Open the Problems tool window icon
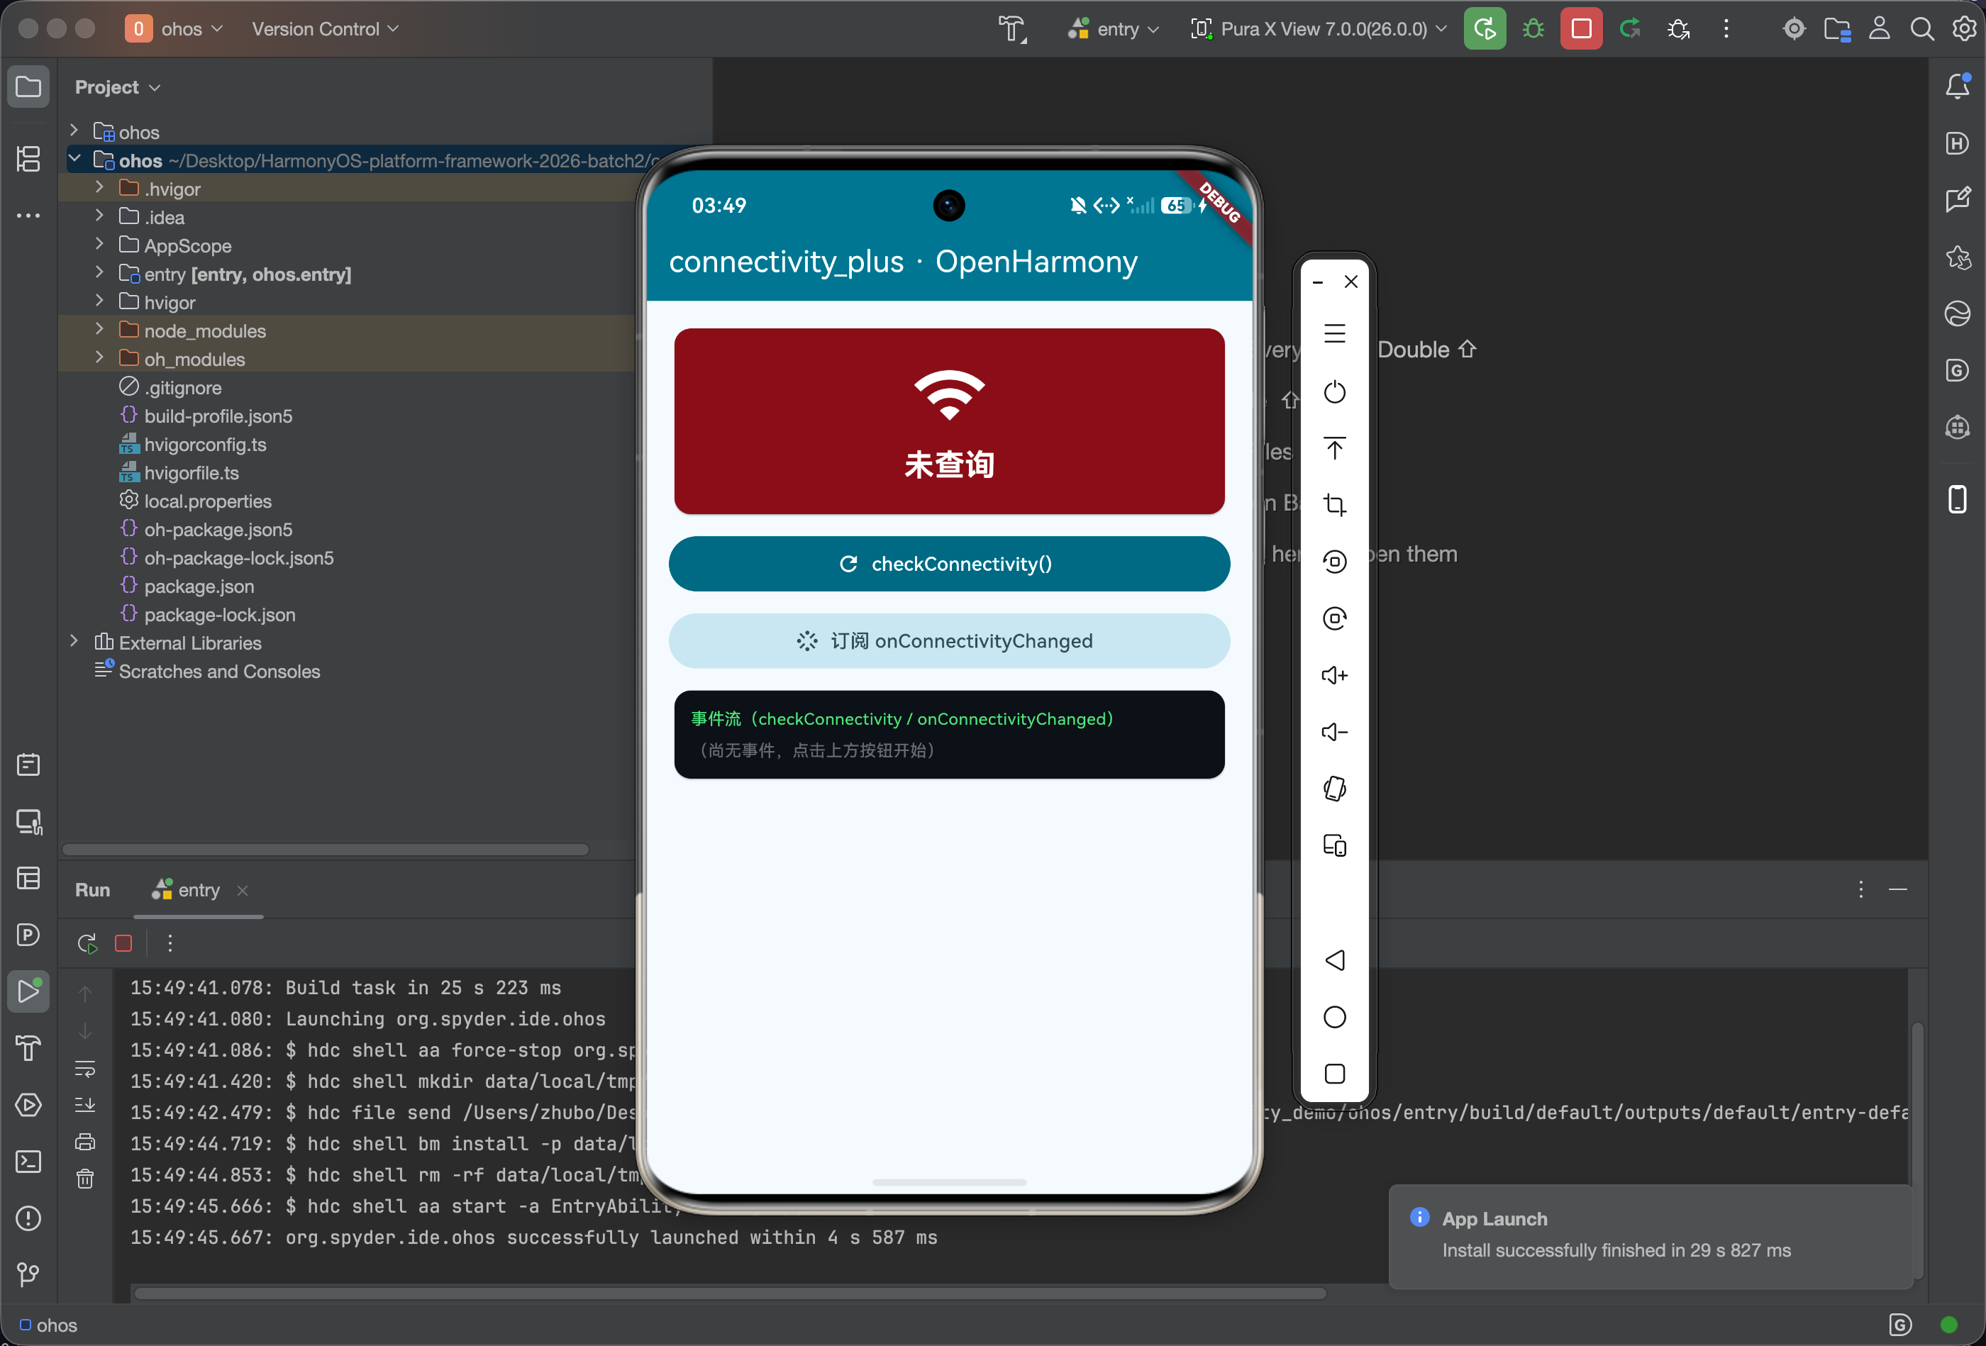The height and width of the screenshot is (1346, 1986). [x=28, y=1218]
